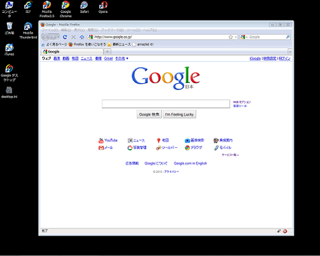The height and width of the screenshot is (256, 320).
Task: Select the Google tab
Action: (x=72, y=52)
